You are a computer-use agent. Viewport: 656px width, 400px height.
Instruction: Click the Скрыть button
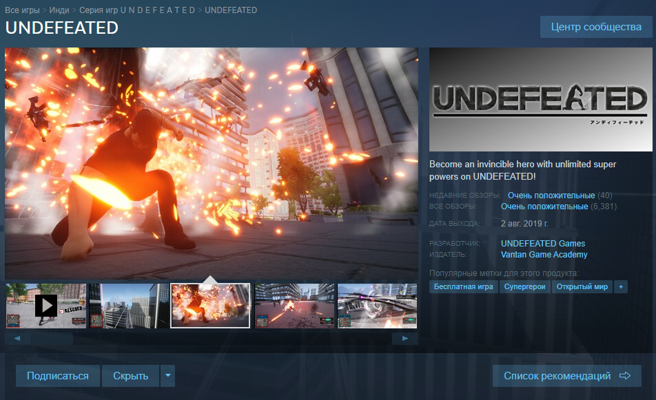[130, 376]
